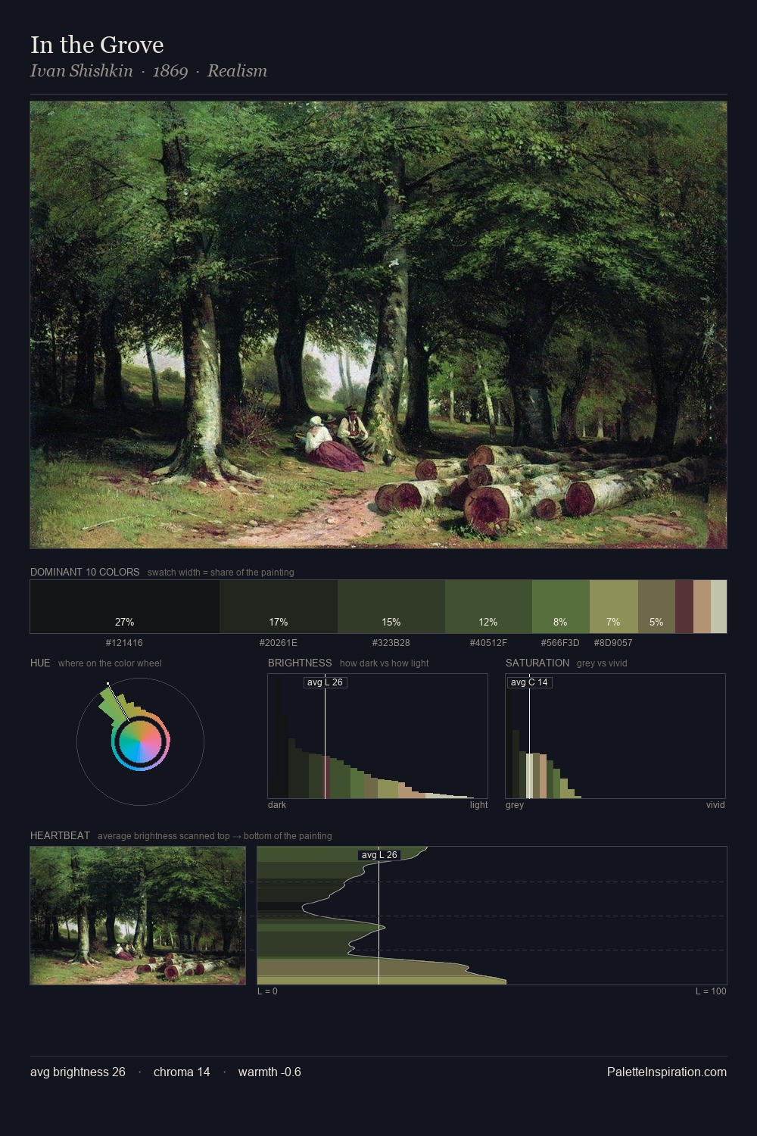Click the 'grey' axis label under Saturation
Image resolution: width=757 pixels, height=1136 pixels.
(x=515, y=805)
